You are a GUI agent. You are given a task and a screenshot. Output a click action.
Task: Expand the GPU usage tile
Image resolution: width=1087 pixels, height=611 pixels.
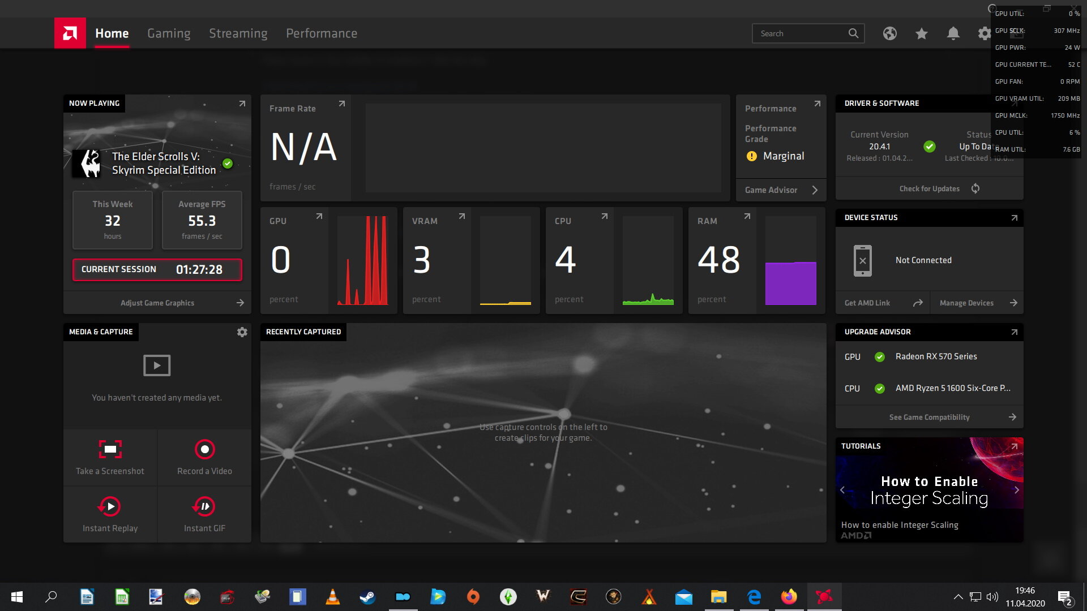(x=319, y=216)
